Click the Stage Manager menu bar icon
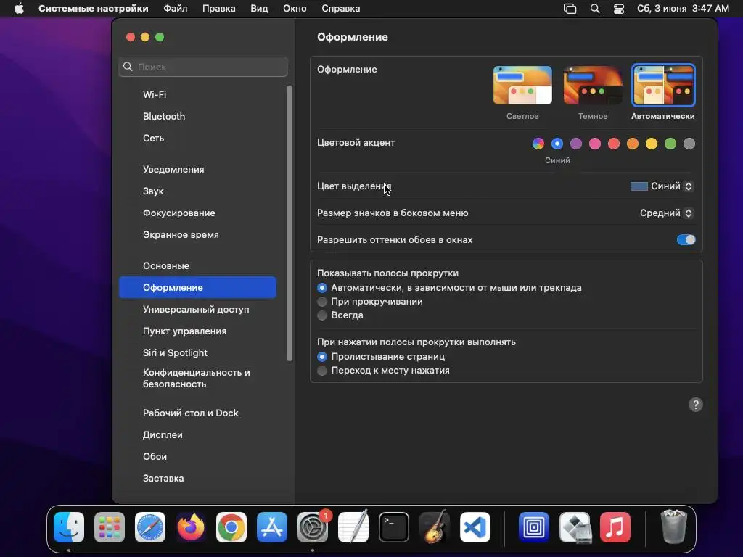The width and height of the screenshot is (743, 557). click(570, 9)
